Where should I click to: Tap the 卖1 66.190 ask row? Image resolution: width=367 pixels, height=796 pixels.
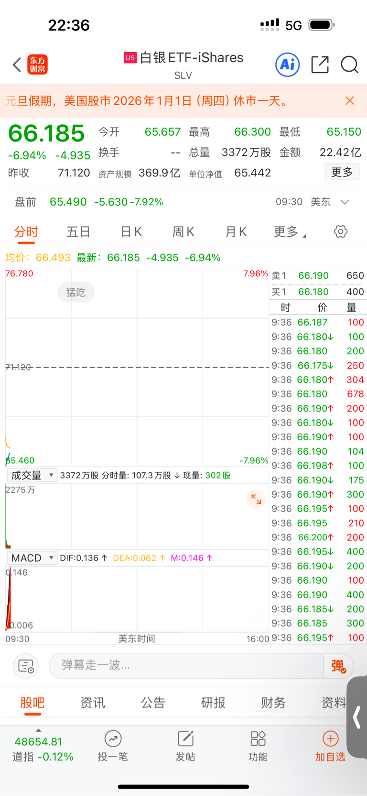point(318,275)
